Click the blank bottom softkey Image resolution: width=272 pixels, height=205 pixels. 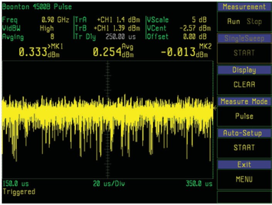tap(244, 197)
